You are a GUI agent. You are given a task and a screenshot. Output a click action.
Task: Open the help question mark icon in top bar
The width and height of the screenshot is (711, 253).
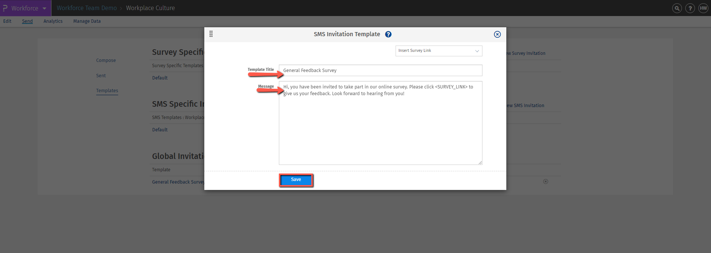(690, 8)
